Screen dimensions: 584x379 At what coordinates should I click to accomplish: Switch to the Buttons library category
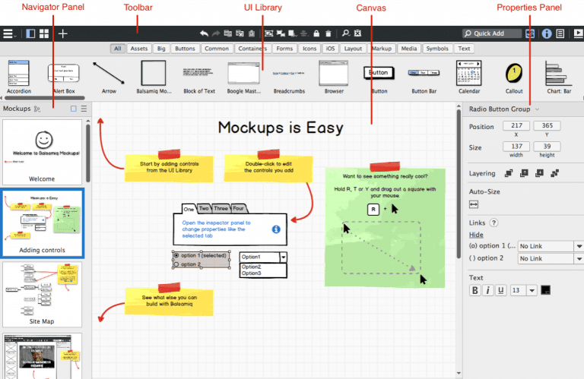click(185, 49)
